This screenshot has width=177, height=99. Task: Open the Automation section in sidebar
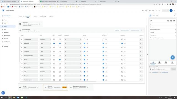7,35
